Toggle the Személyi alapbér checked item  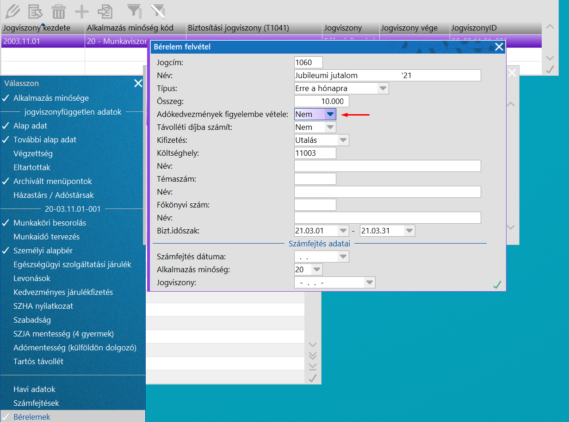[x=43, y=251]
